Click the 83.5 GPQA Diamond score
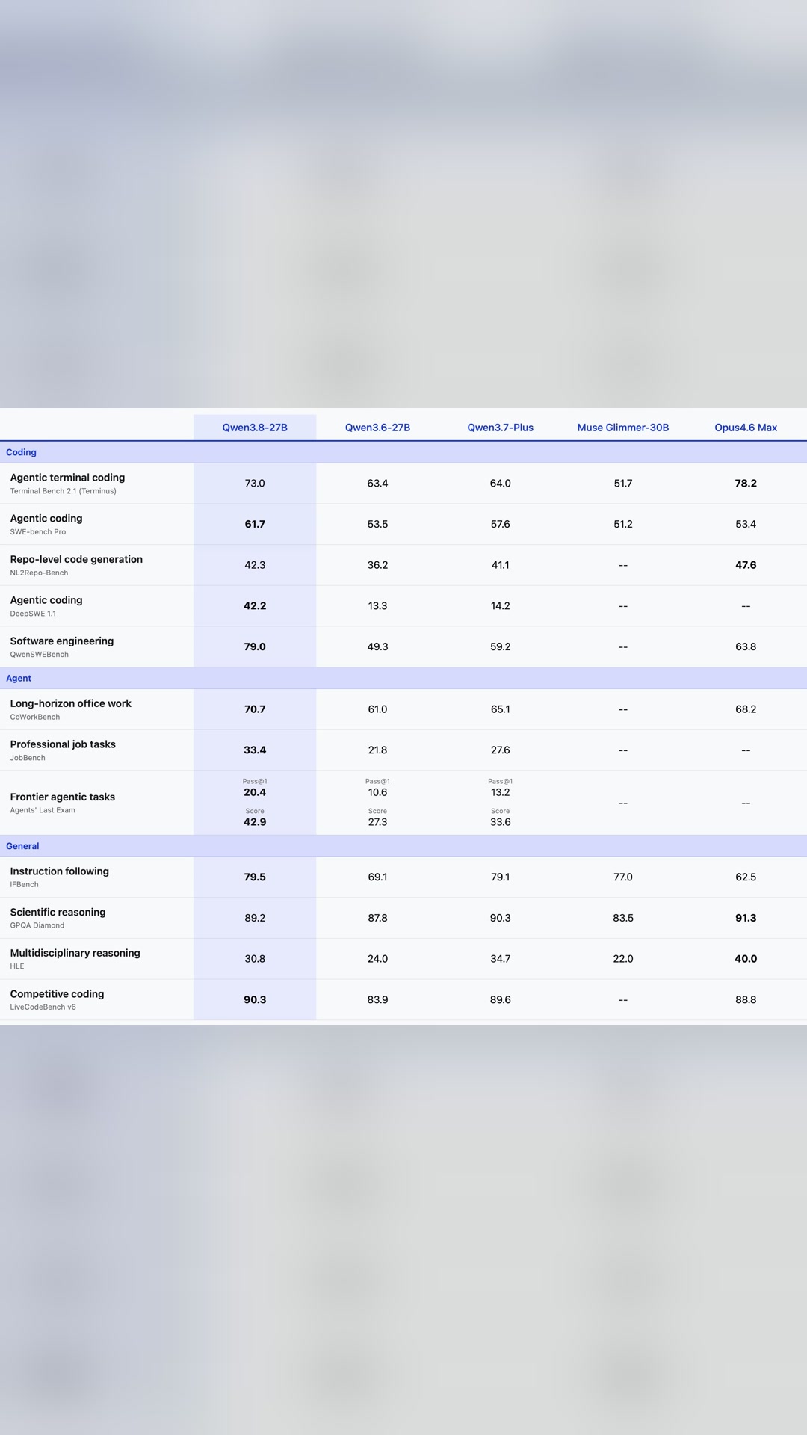This screenshot has width=807, height=1435. click(623, 918)
